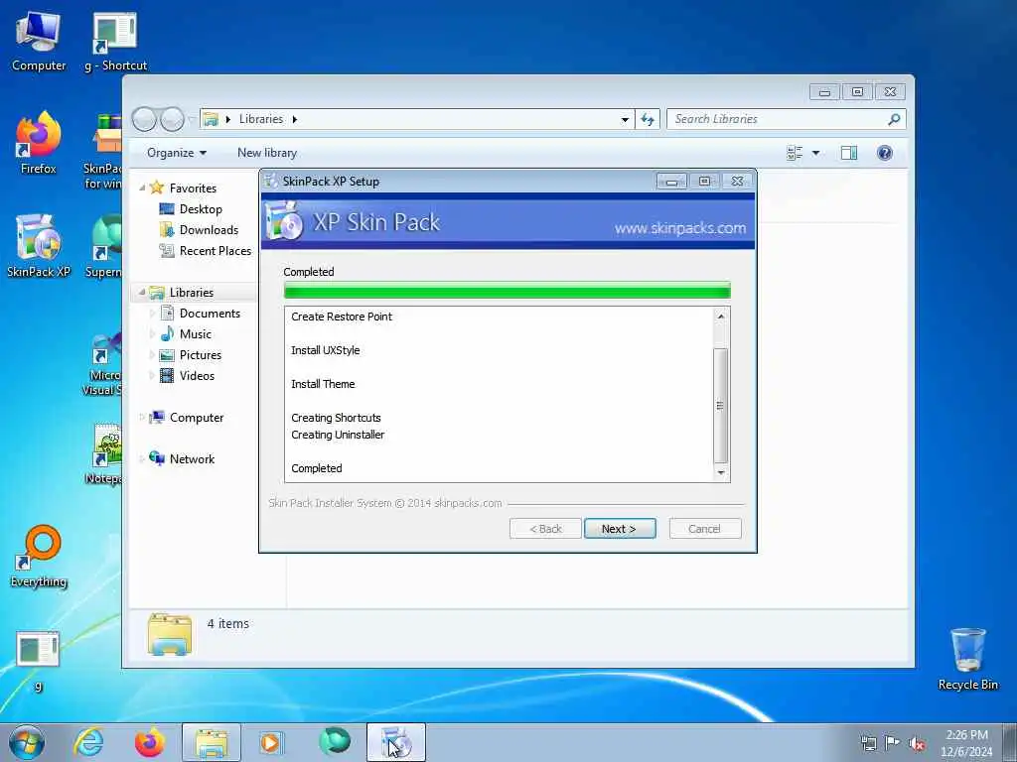Expand the Network tree node
This screenshot has width=1017, height=762.
[142, 458]
